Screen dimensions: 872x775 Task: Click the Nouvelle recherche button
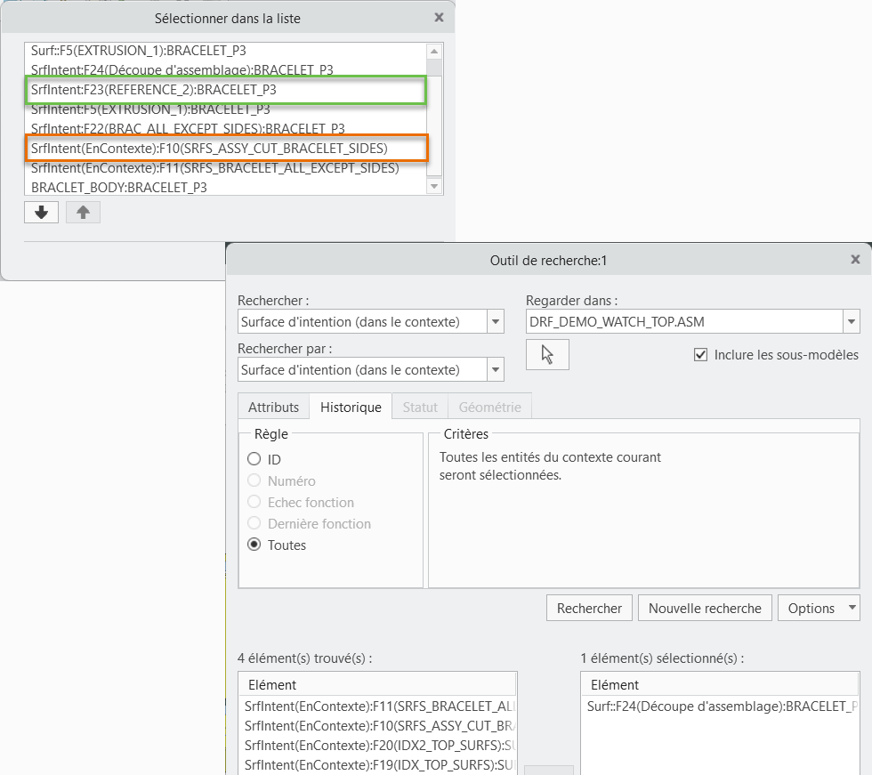pyautogui.click(x=705, y=609)
